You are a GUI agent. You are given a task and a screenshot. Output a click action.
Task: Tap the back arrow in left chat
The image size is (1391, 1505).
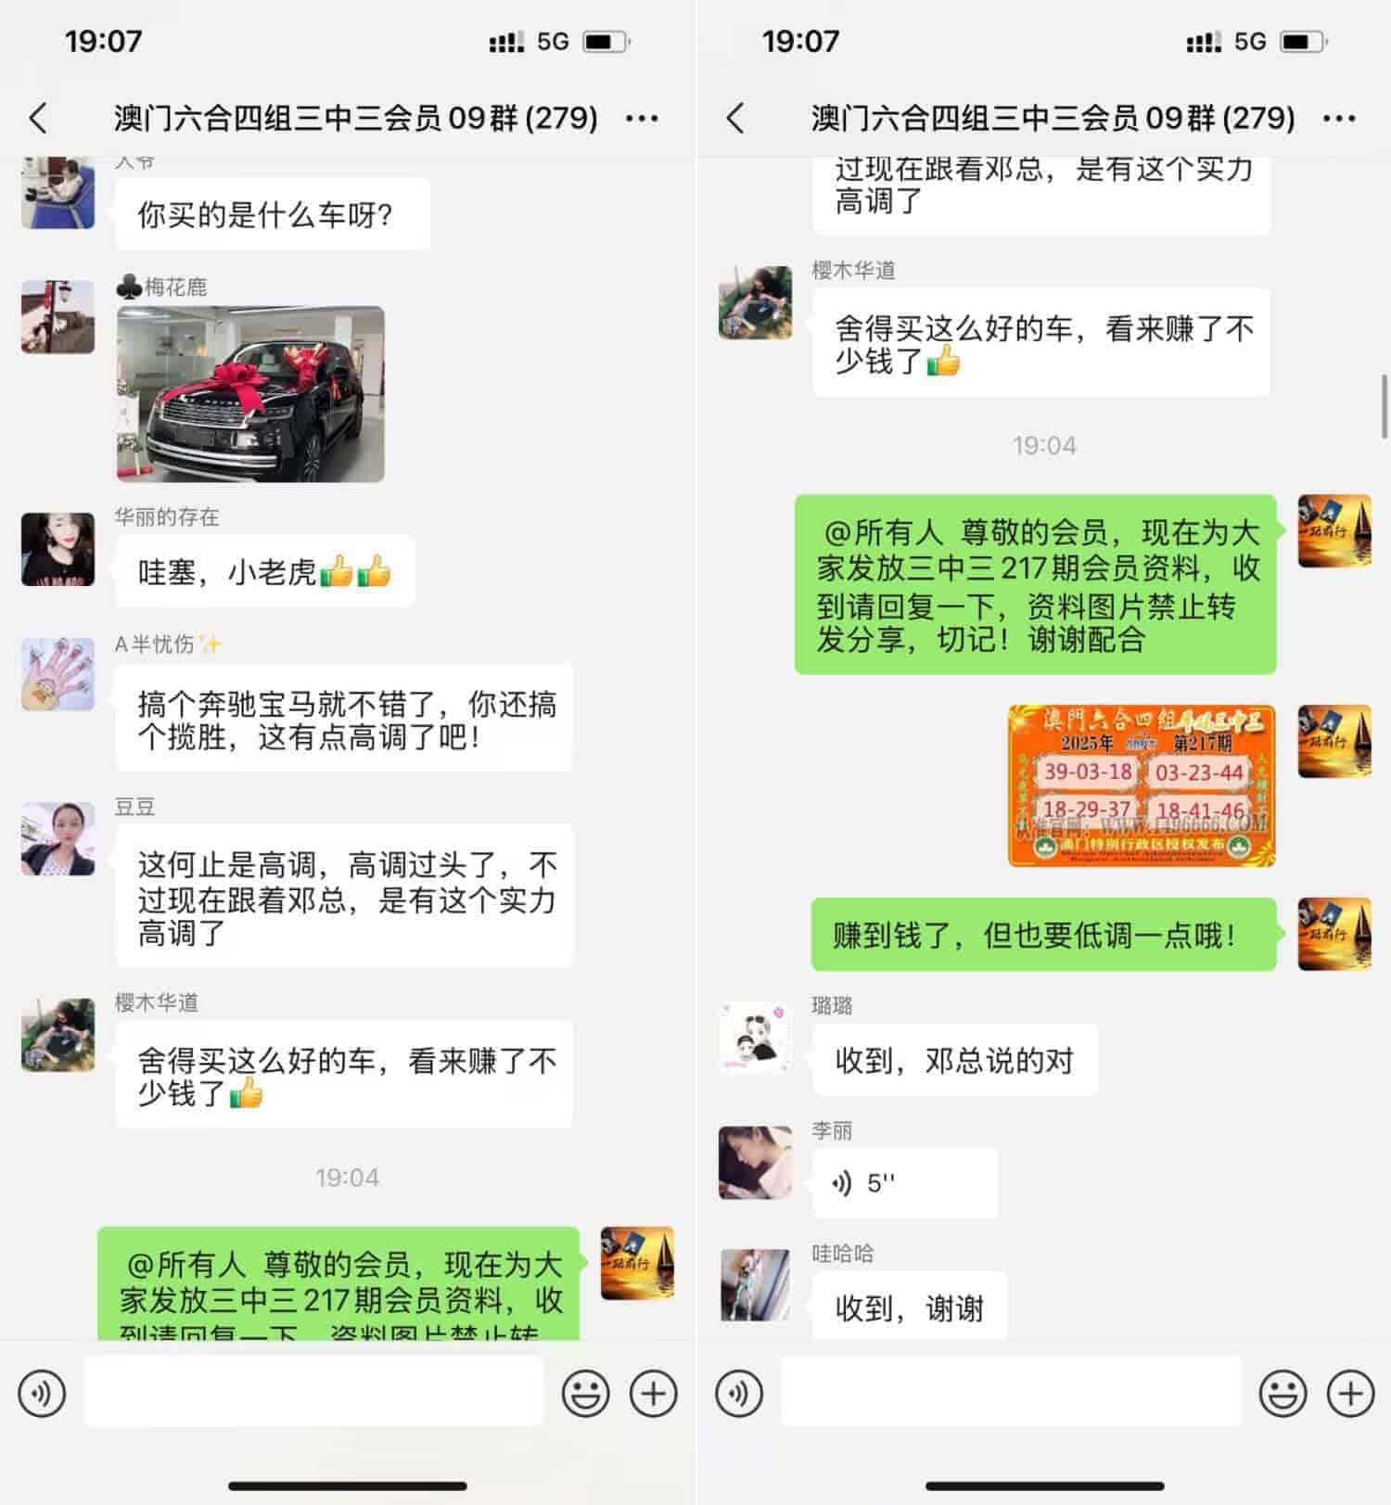click(x=38, y=118)
